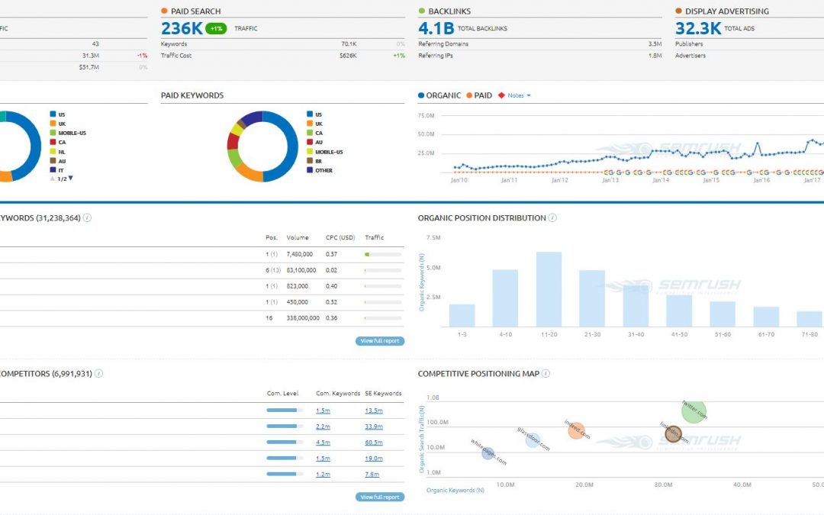The height and width of the screenshot is (515, 824).
Task: Click the 4.1B total backlinks value
Action: coord(436,28)
